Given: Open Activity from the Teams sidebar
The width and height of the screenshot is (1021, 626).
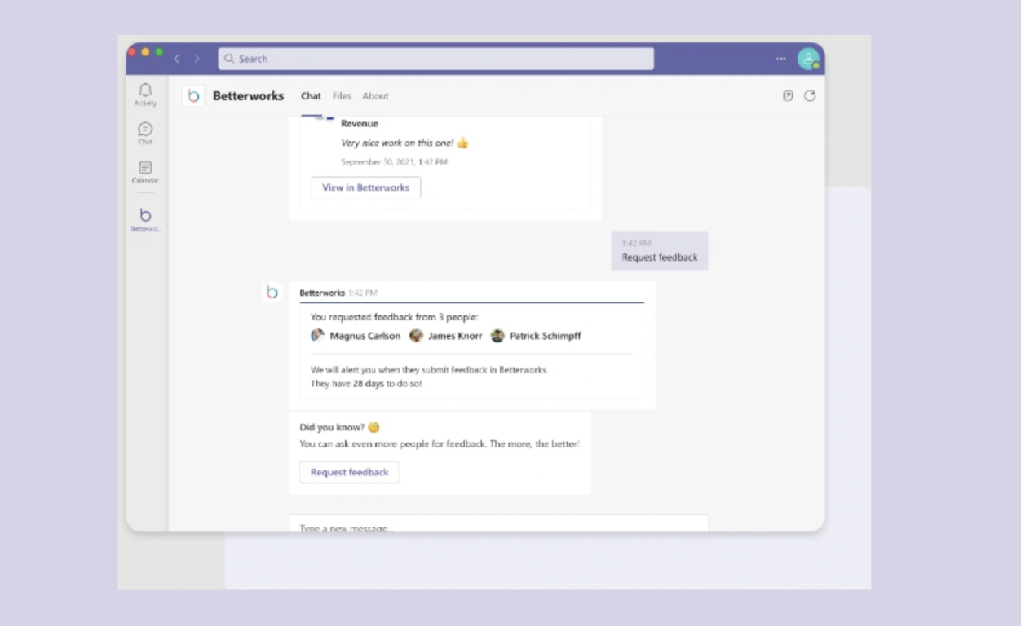Looking at the screenshot, I should (144, 95).
